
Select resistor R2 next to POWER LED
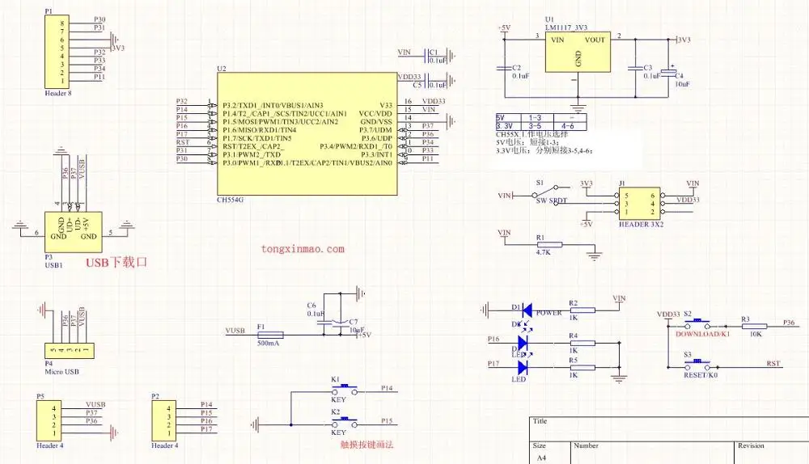(x=582, y=310)
